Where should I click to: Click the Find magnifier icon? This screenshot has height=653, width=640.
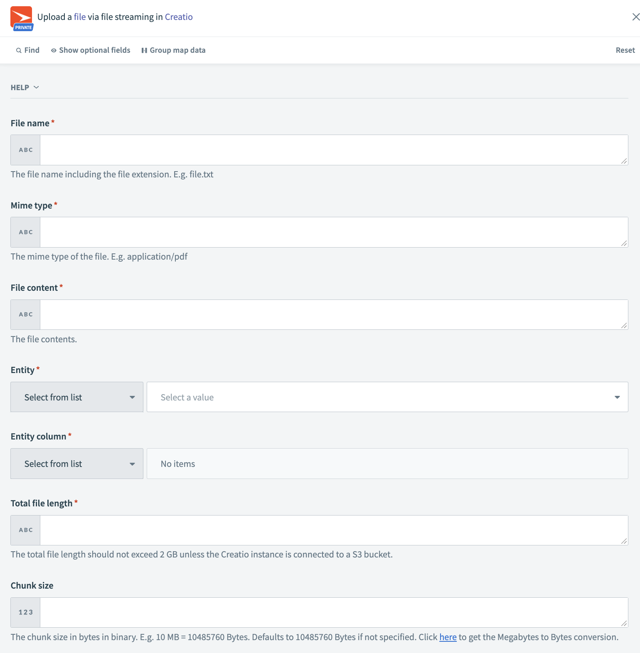pyautogui.click(x=19, y=50)
